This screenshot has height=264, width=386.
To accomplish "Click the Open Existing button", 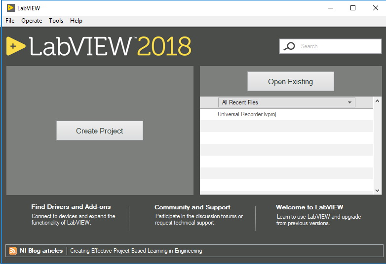I will pos(290,82).
